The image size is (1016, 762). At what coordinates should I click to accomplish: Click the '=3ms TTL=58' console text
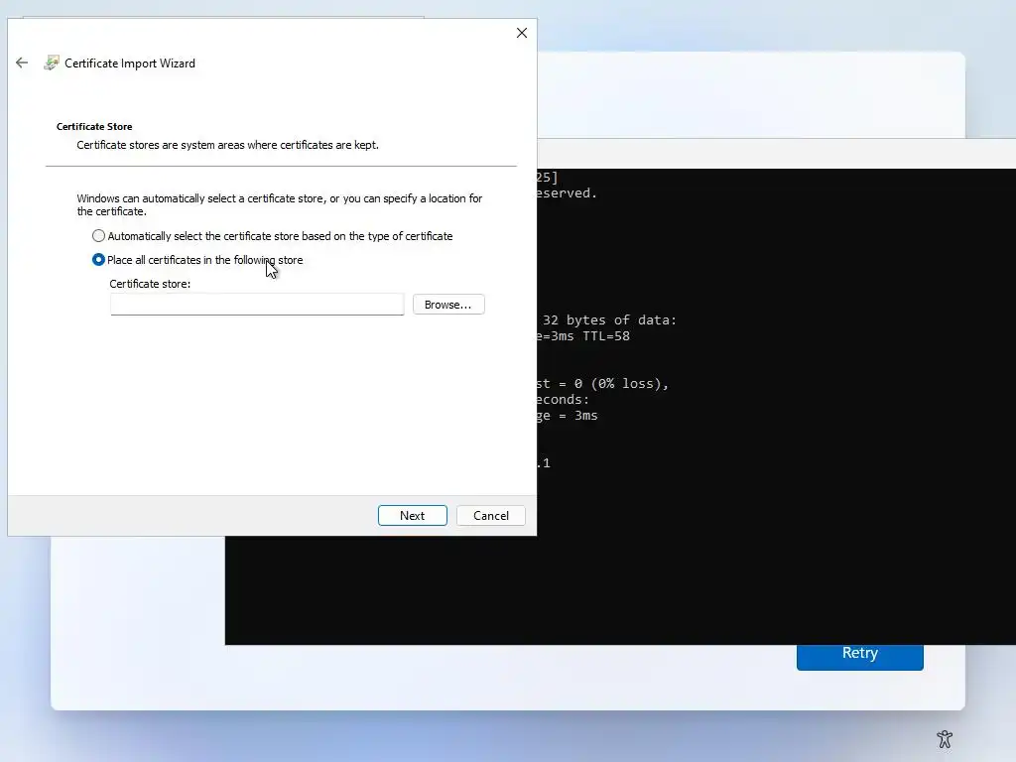[x=586, y=336]
